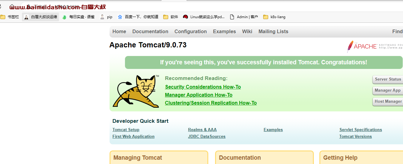Screen dimensions: 403x164
Task: Click the successfully installed Tomcat congratulations banner
Action: point(264,62)
